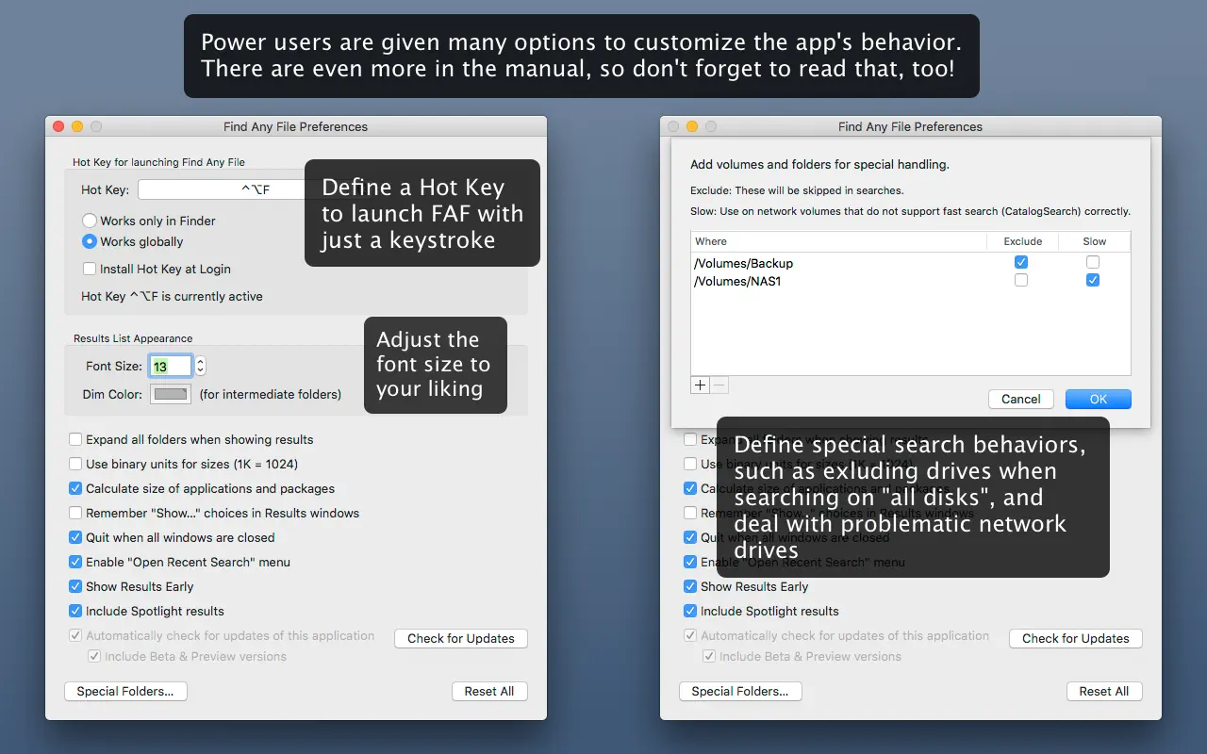Screen dimensions: 1207x754
Task: Open the Dim Color swatch picker
Action: point(171,394)
